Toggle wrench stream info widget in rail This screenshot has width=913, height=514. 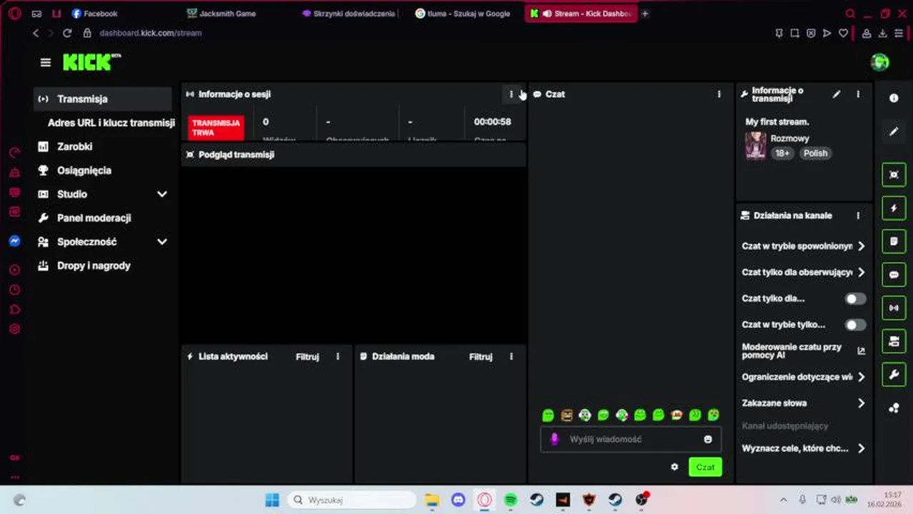click(x=894, y=375)
